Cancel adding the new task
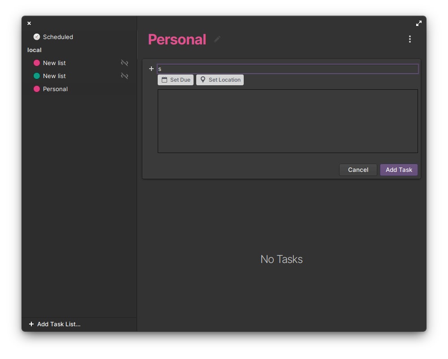Image resolution: width=448 pixels, height=359 pixels. (x=358, y=170)
